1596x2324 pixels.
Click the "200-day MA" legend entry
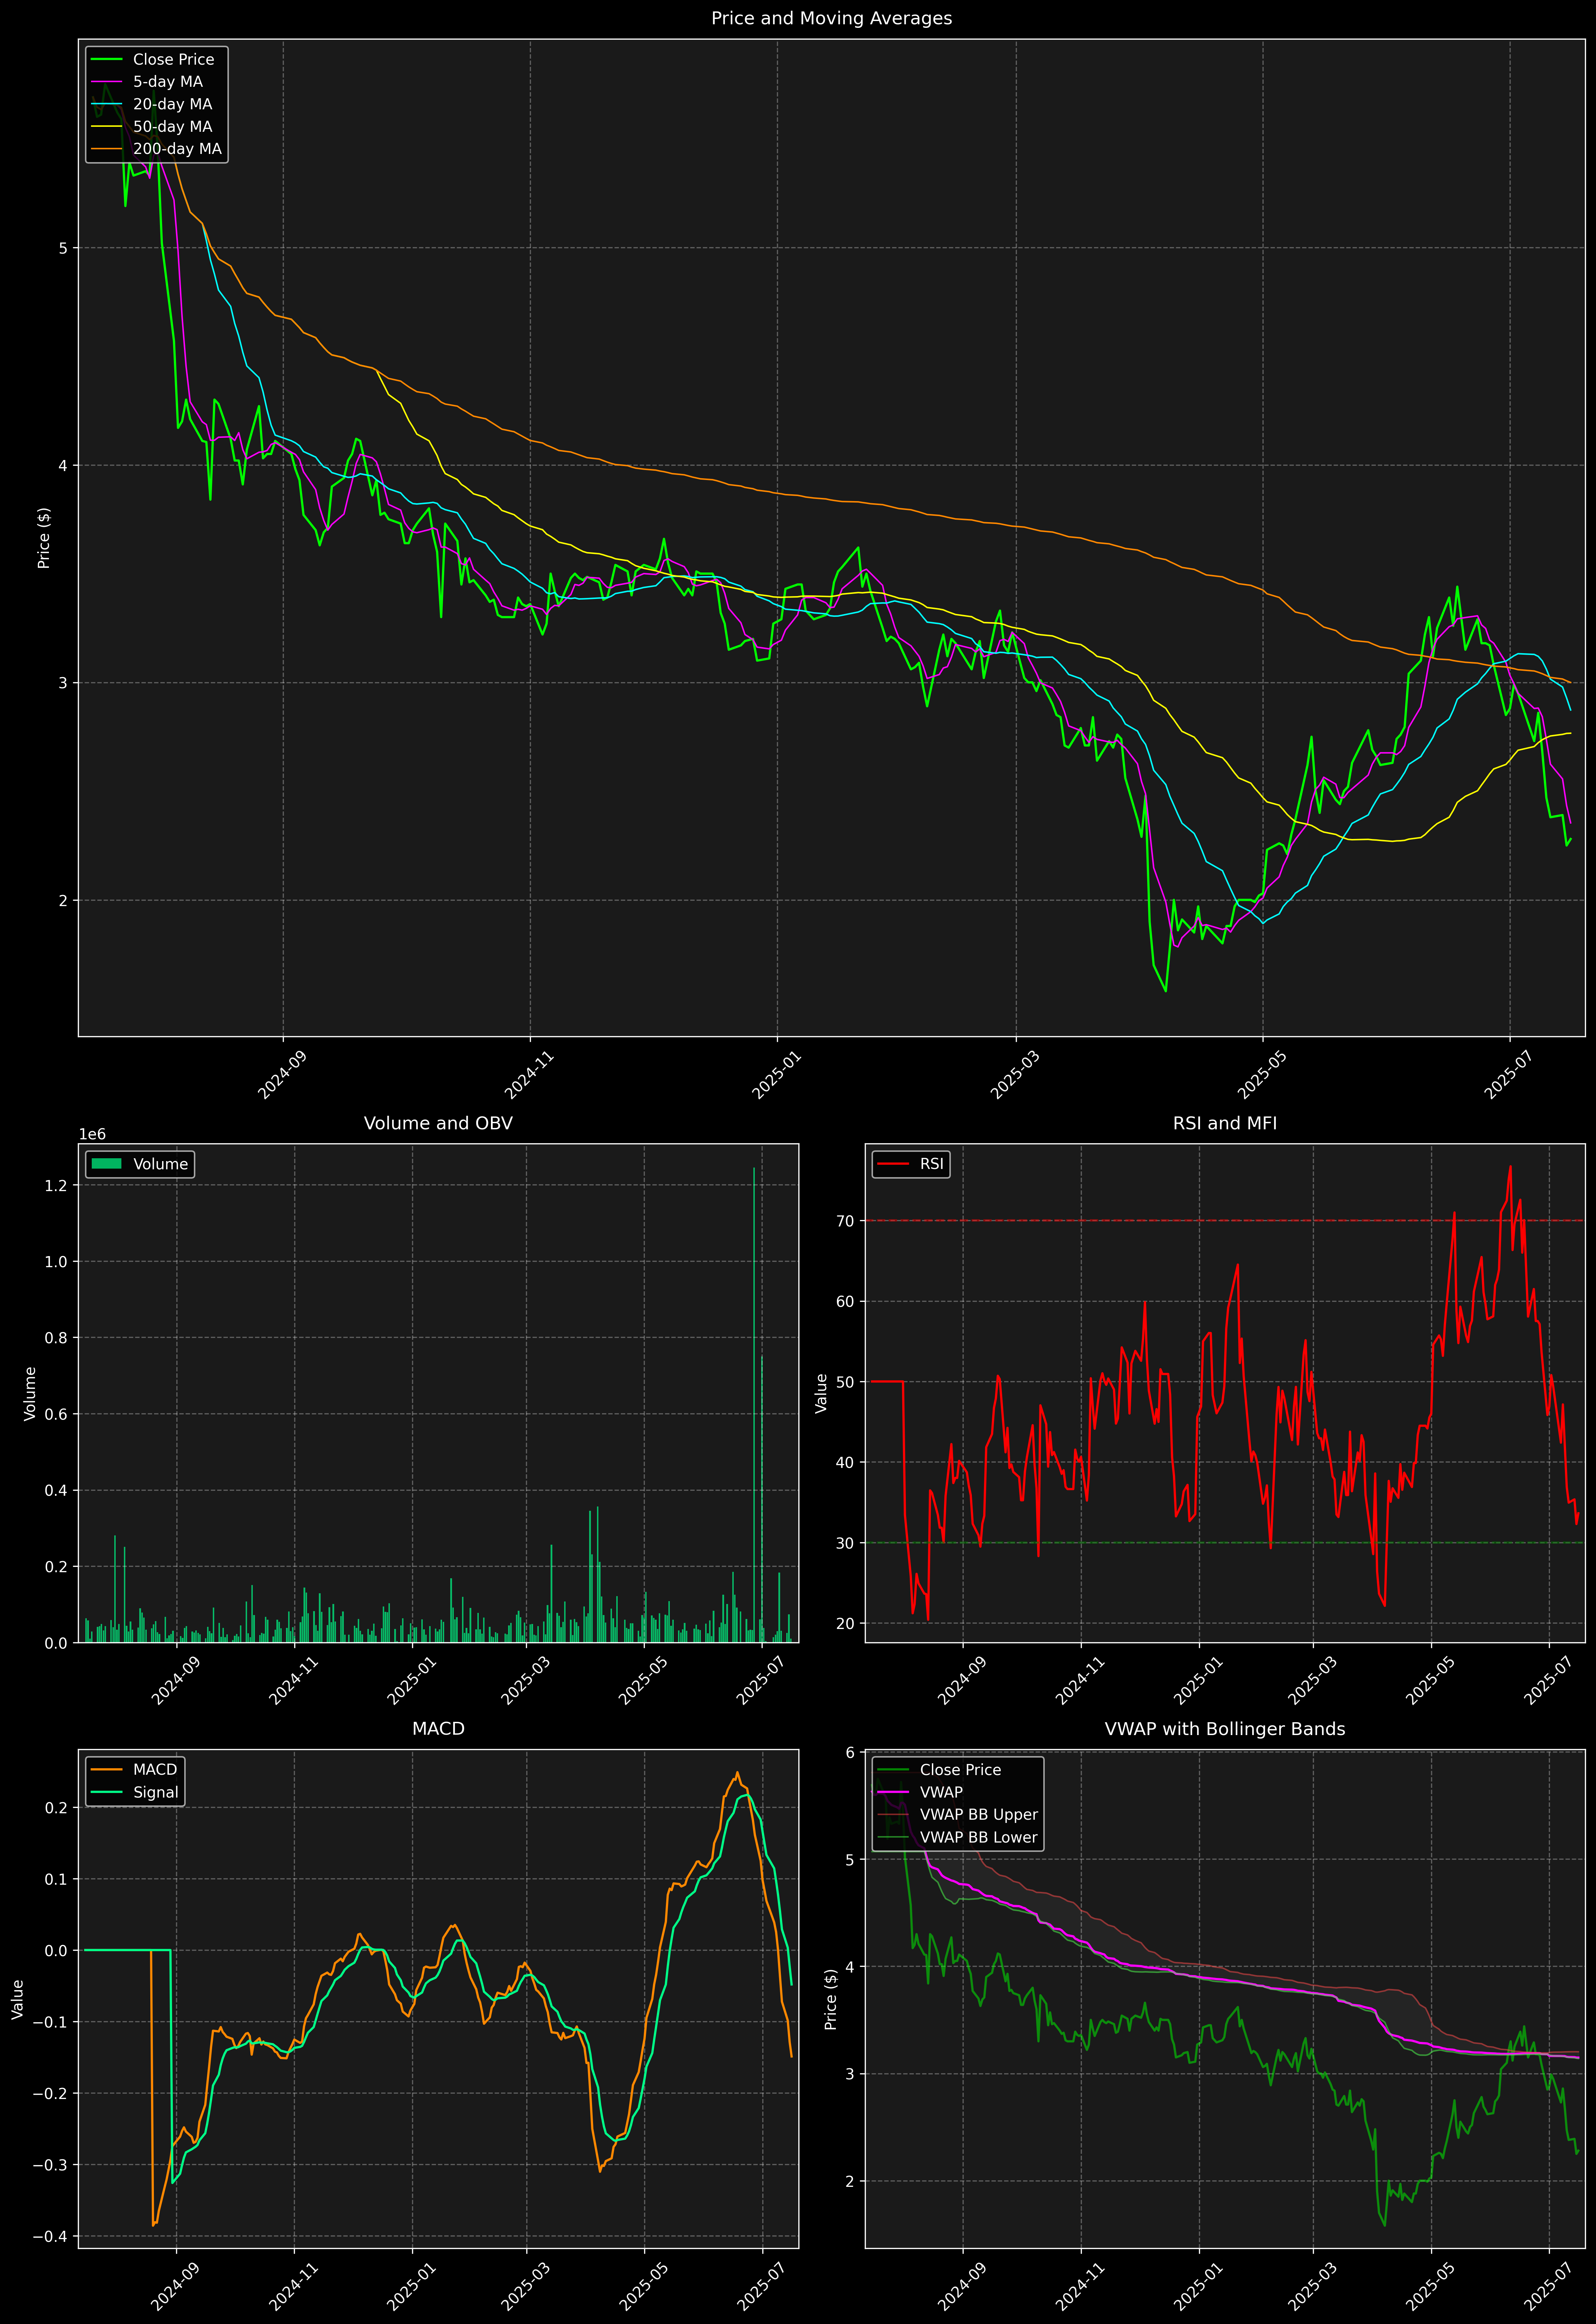coord(177,149)
